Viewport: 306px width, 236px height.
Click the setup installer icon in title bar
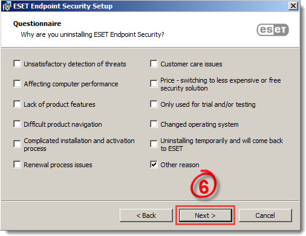7,6
